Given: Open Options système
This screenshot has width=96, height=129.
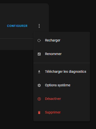Looking at the screenshot, I should [62, 85].
